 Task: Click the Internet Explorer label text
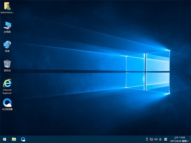click(x=7, y=91)
